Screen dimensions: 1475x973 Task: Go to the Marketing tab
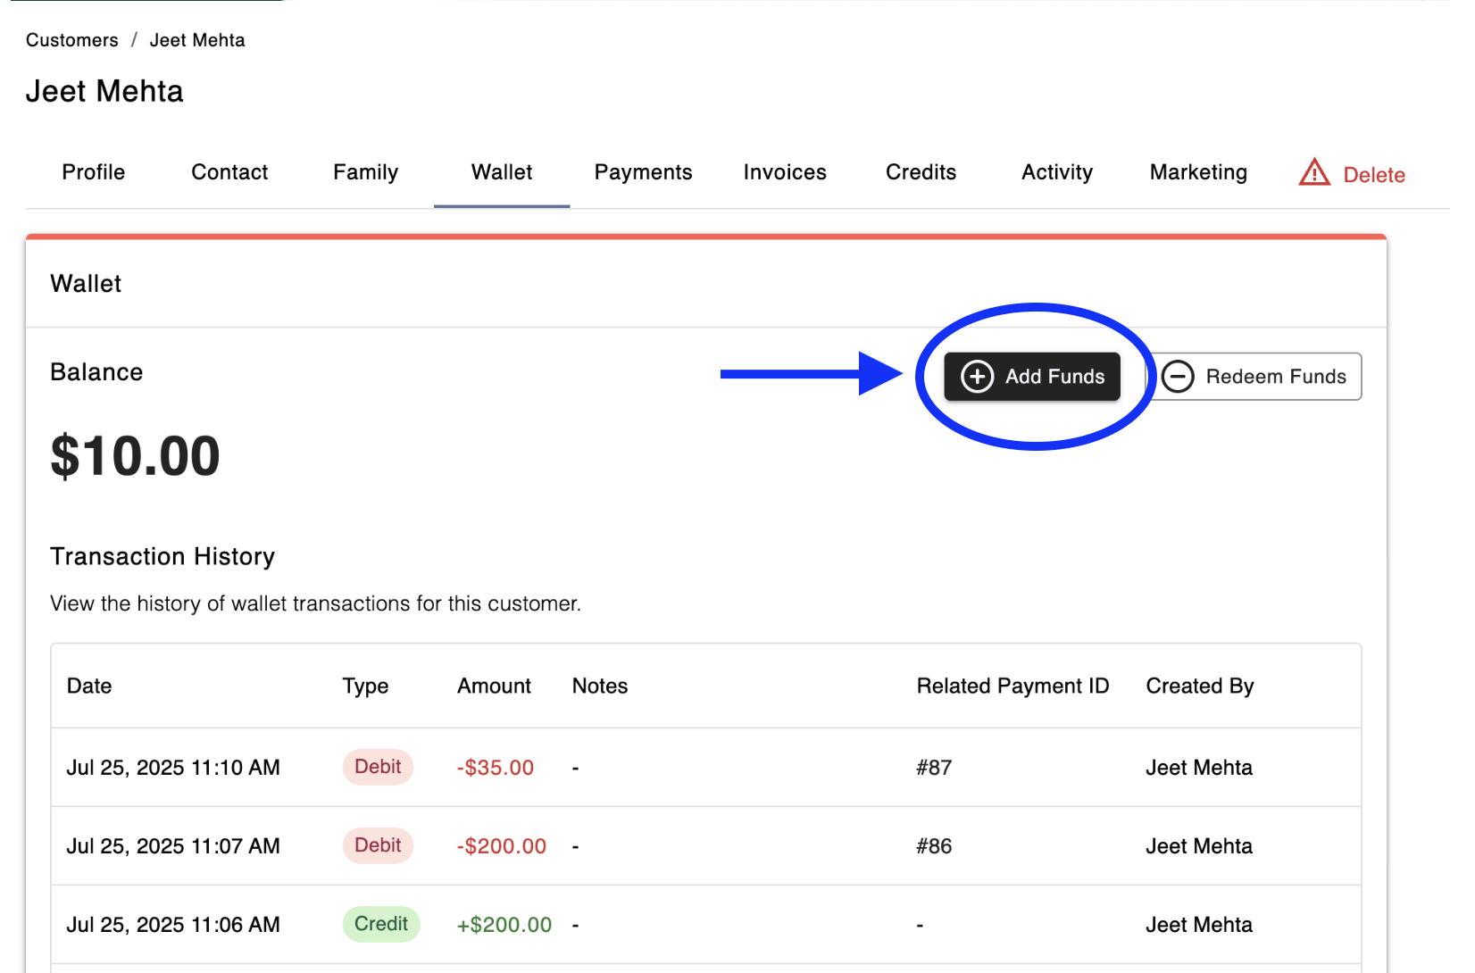tap(1198, 172)
